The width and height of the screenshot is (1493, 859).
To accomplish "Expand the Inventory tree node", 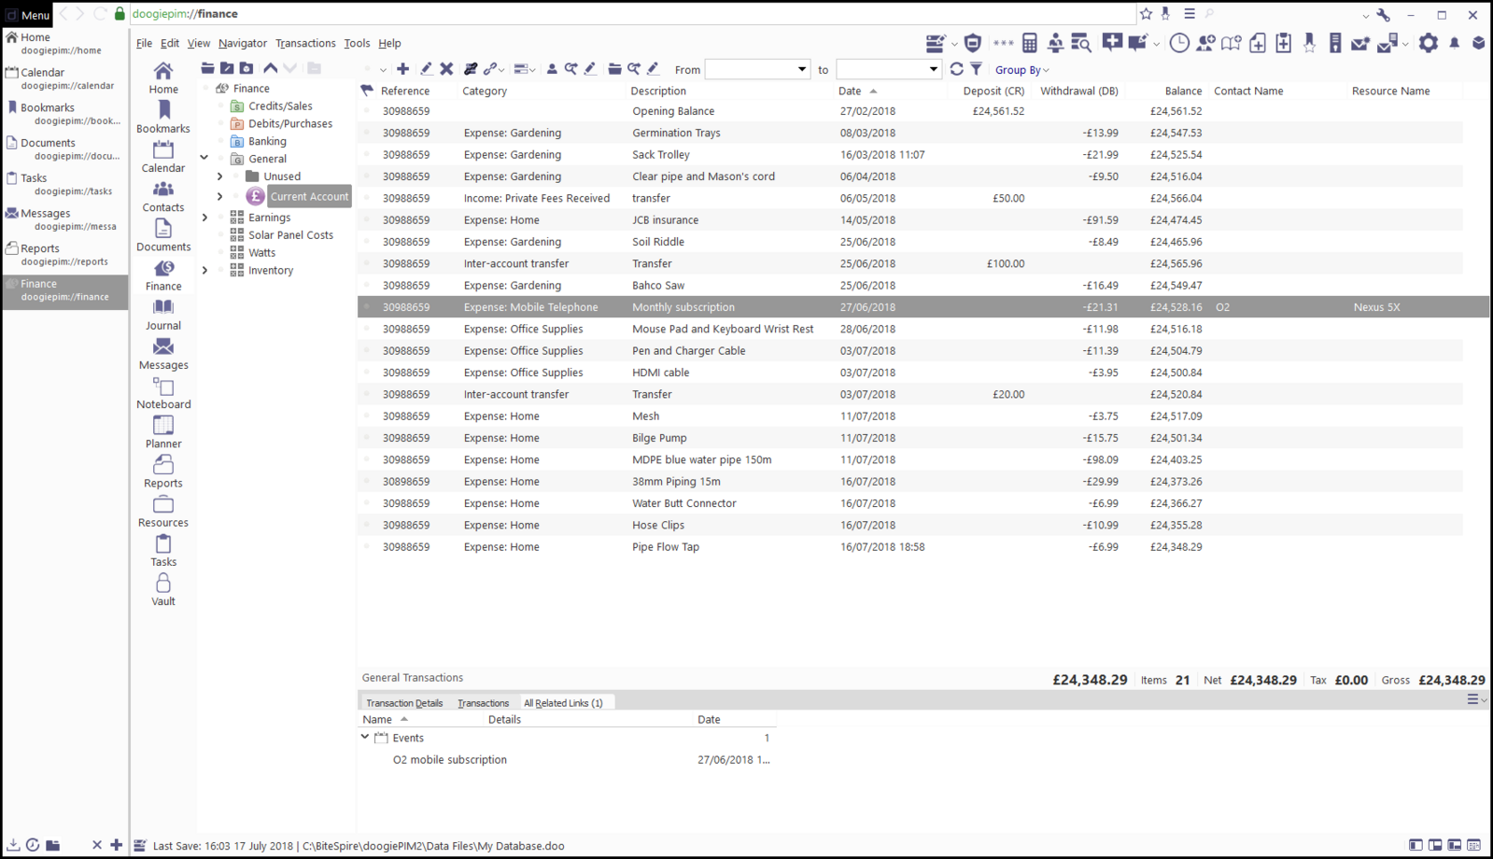I will [x=204, y=271].
